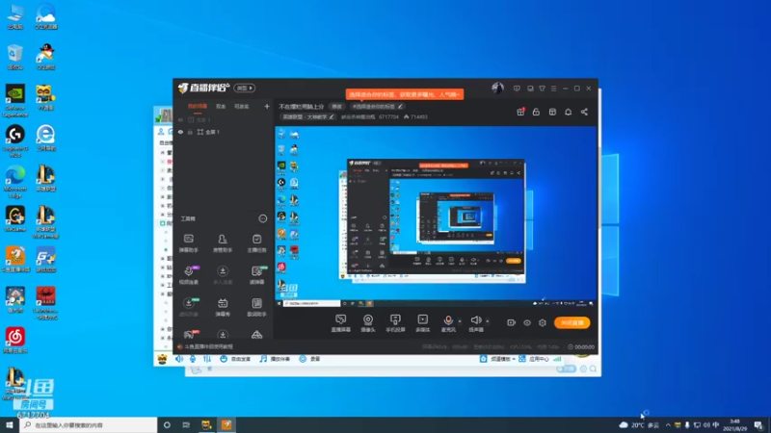Mute the 麦克风 microphone in the bottom bar

[x=448, y=323]
